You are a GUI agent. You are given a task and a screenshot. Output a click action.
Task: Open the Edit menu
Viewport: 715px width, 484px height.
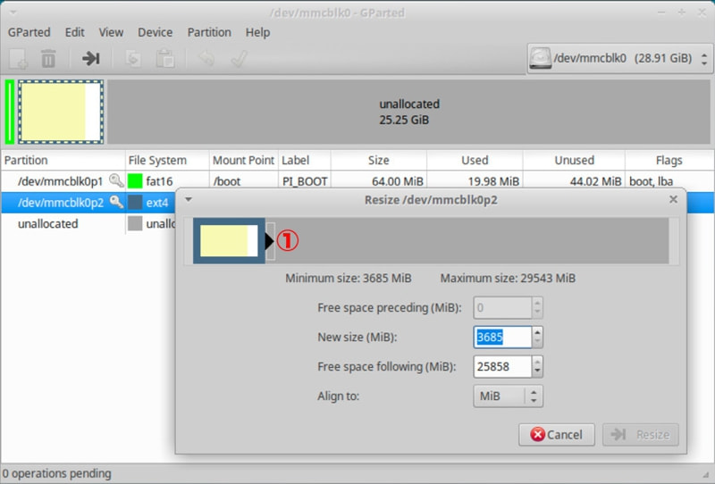74,32
